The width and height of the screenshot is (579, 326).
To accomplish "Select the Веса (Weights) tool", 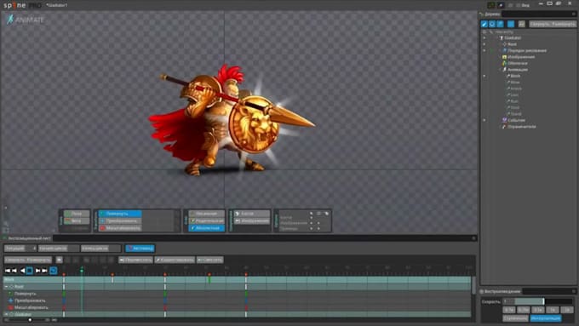I will pos(77,220).
